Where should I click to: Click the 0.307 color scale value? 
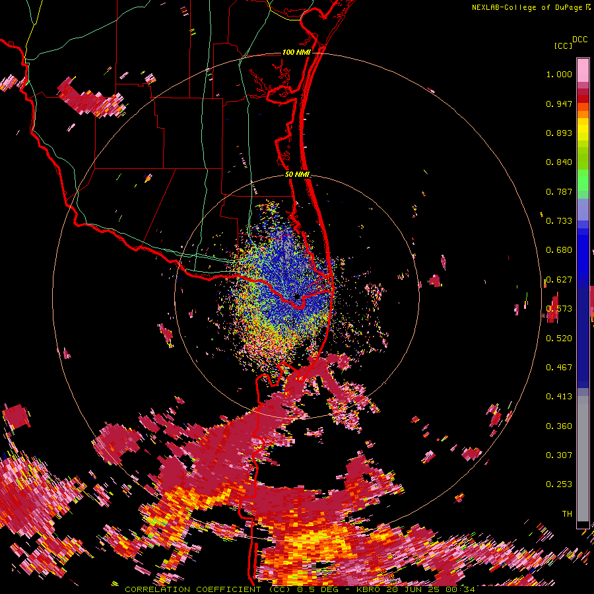pyautogui.click(x=559, y=455)
